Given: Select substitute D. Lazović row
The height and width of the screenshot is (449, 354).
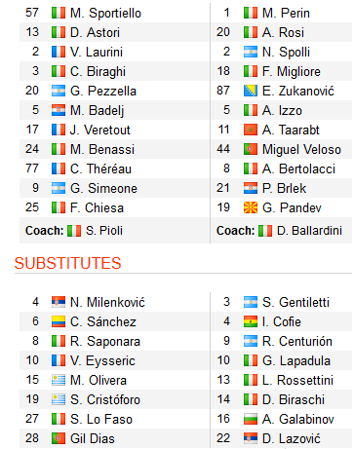Looking at the screenshot, I should 282,438.
